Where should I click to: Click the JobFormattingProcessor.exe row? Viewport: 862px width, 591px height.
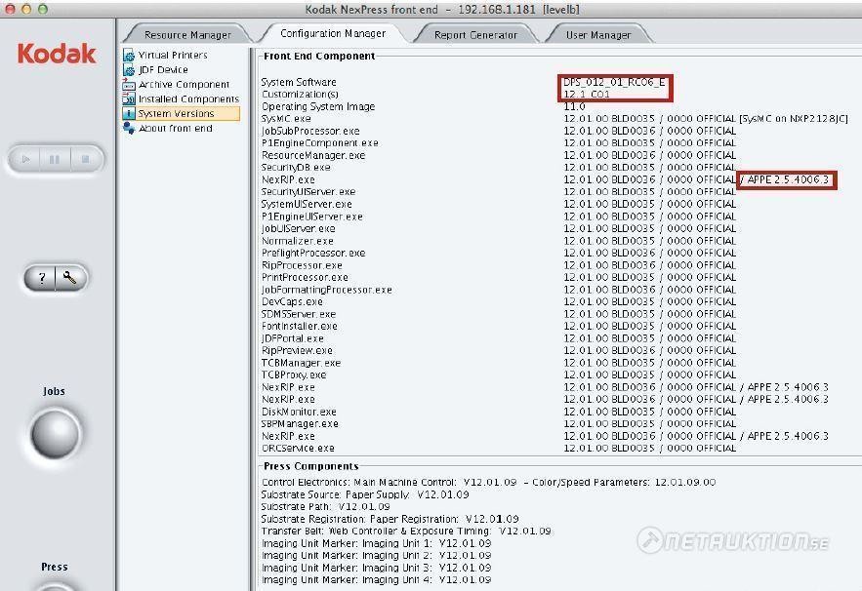click(x=499, y=290)
